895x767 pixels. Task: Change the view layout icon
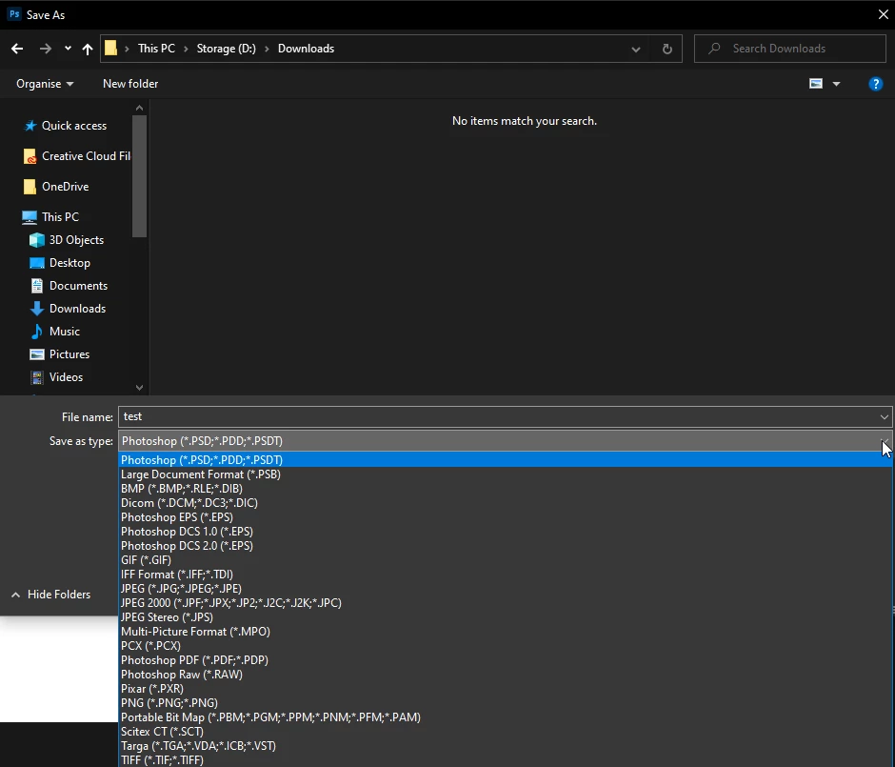[x=816, y=84]
